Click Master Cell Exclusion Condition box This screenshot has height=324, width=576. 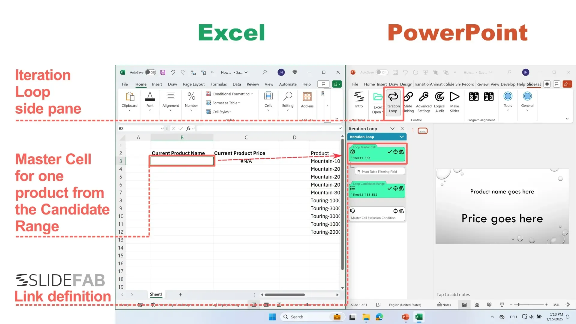point(377,214)
